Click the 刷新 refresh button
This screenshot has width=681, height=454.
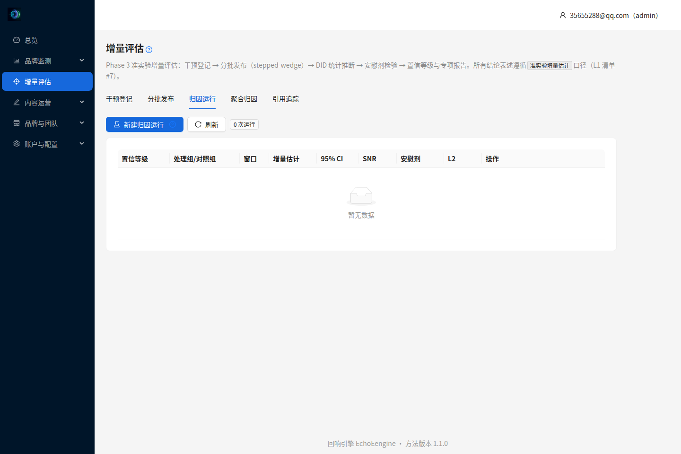coord(207,124)
